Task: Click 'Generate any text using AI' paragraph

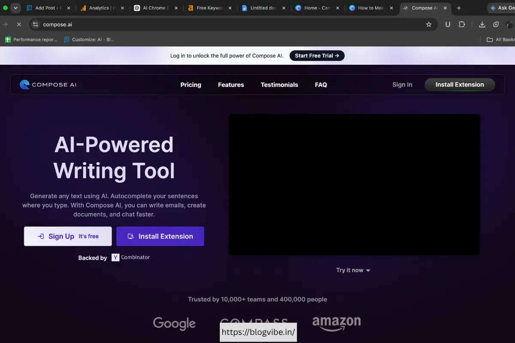Action: coord(114,205)
